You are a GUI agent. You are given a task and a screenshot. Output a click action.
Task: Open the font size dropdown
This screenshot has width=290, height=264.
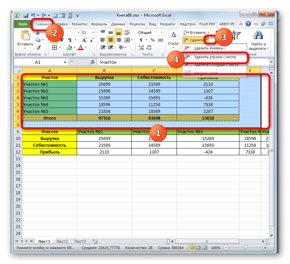(93, 33)
